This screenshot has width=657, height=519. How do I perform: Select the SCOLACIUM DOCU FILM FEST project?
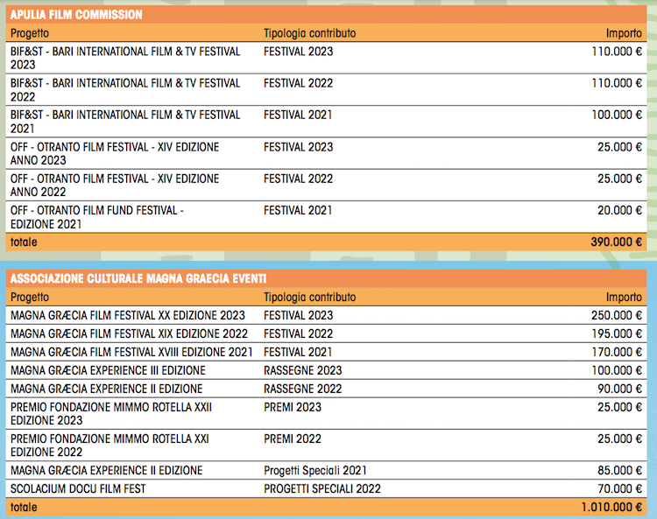coord(78,489)
